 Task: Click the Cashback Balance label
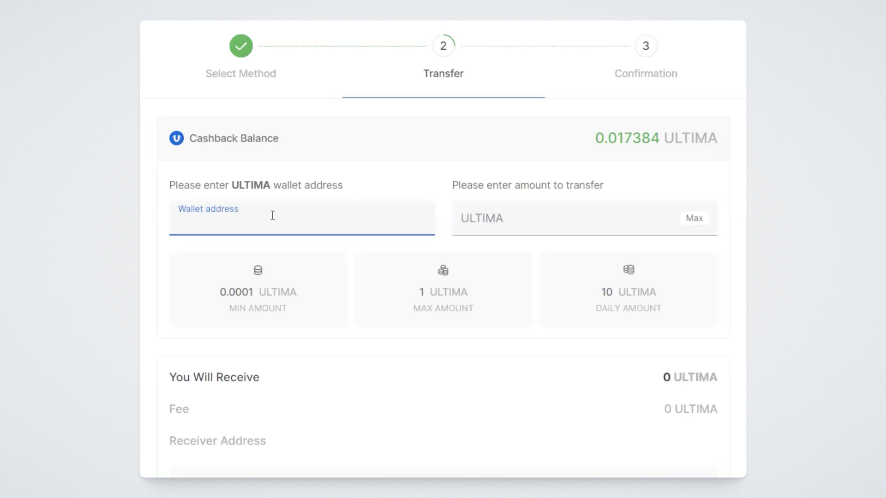click(x=233, y=138)
